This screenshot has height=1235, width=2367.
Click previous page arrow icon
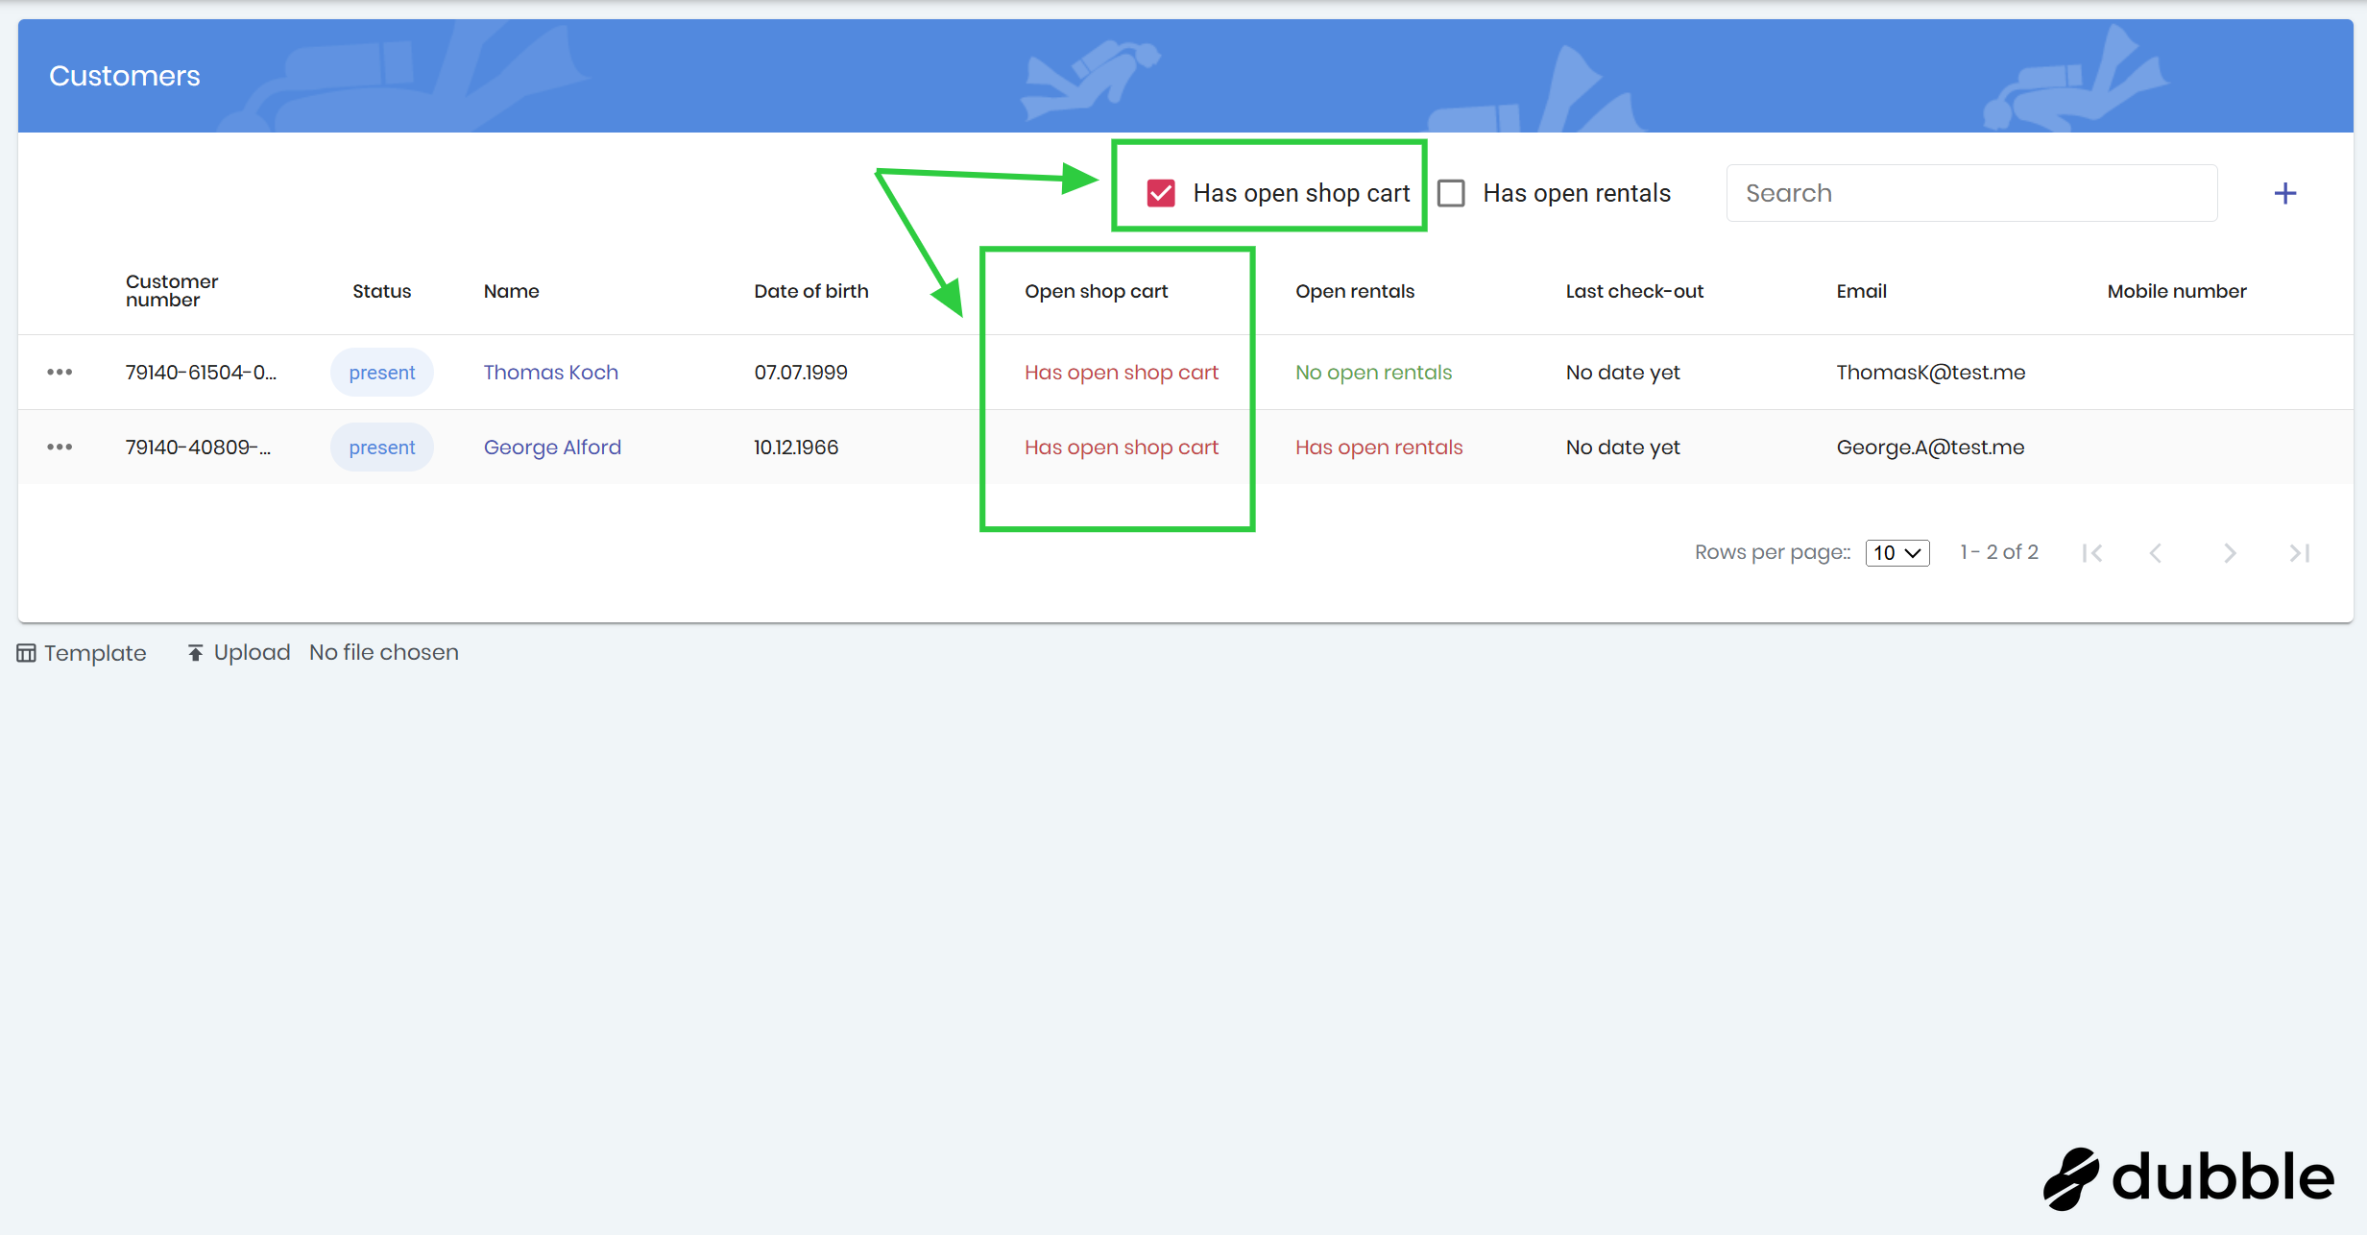(x=2156, y=553)
